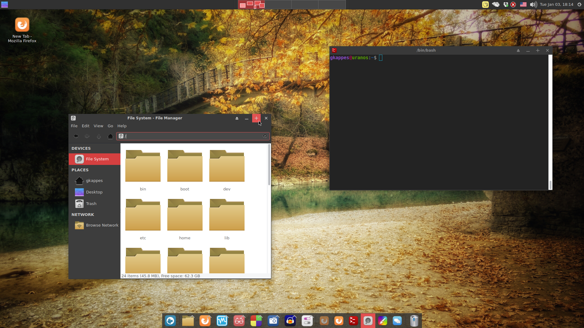This screenshot has width=584, height=328.
Task: Click the reload icon in the path bar
Action: click(265, 136)
